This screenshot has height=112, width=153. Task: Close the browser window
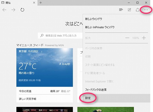146,3
